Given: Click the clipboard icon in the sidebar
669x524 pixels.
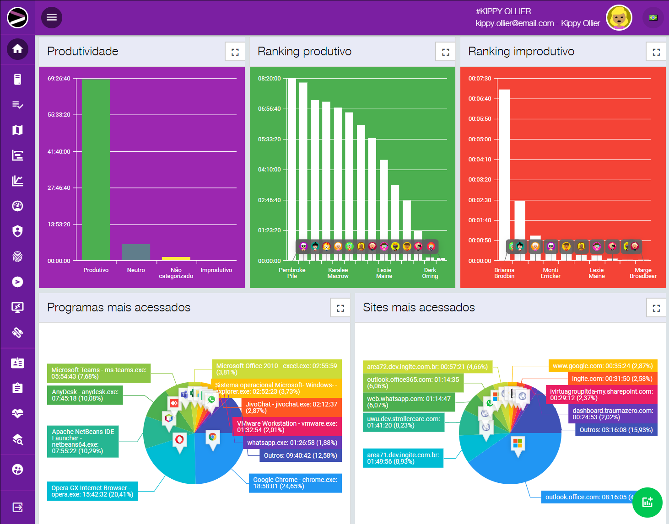Looking at the screenshot, I should coord(17,388).
